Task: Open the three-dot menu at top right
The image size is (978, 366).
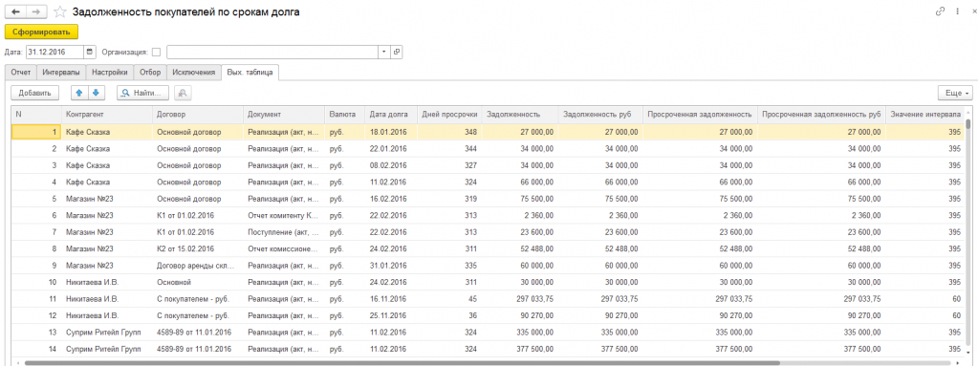Action: tap(956, 11)
